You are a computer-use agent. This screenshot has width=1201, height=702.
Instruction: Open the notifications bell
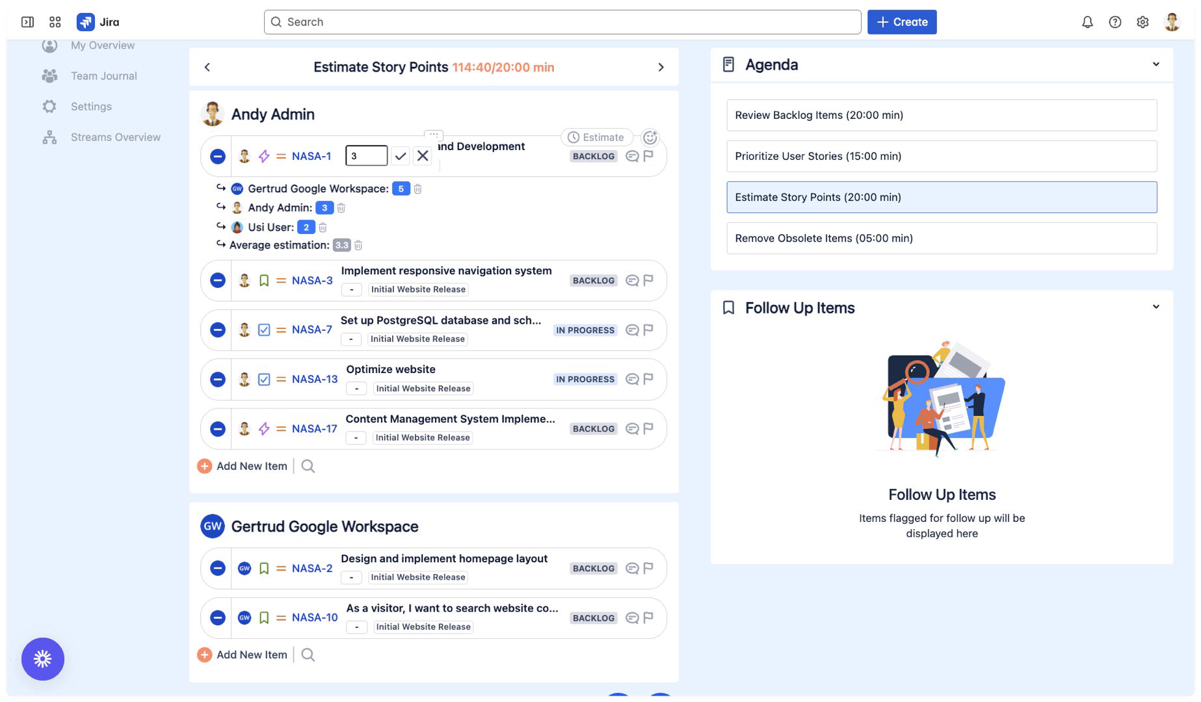[x=1087, y=22]
